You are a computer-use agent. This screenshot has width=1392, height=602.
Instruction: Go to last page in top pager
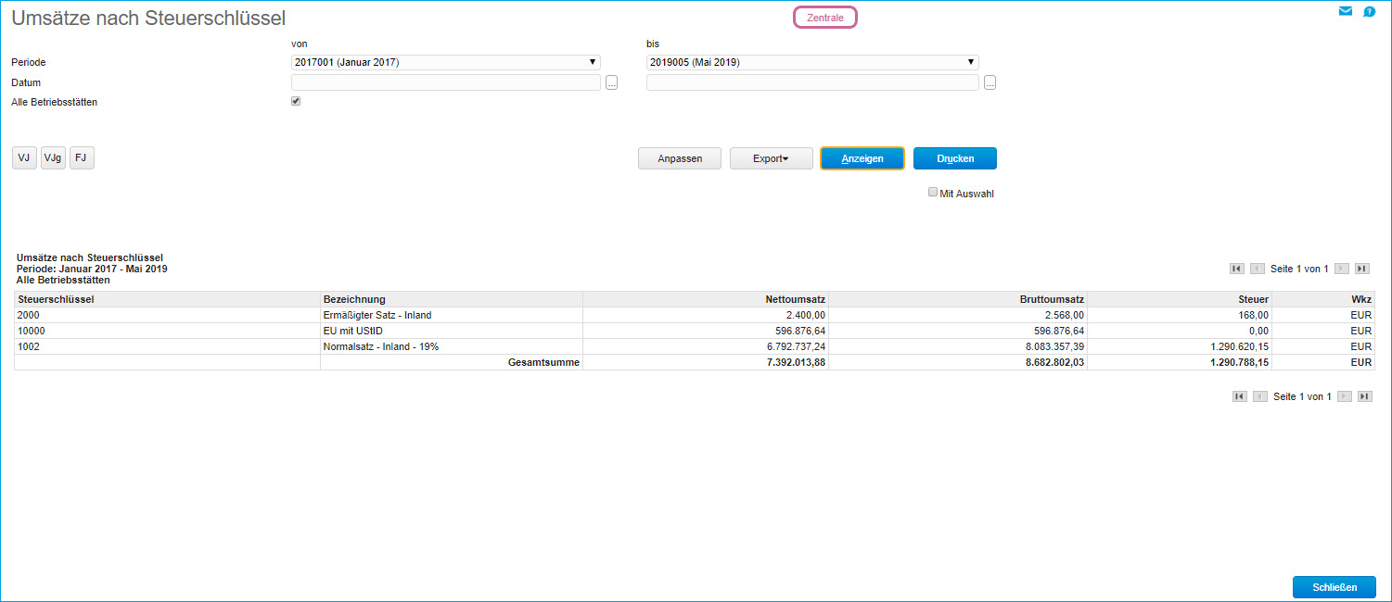pos(1361,269)
